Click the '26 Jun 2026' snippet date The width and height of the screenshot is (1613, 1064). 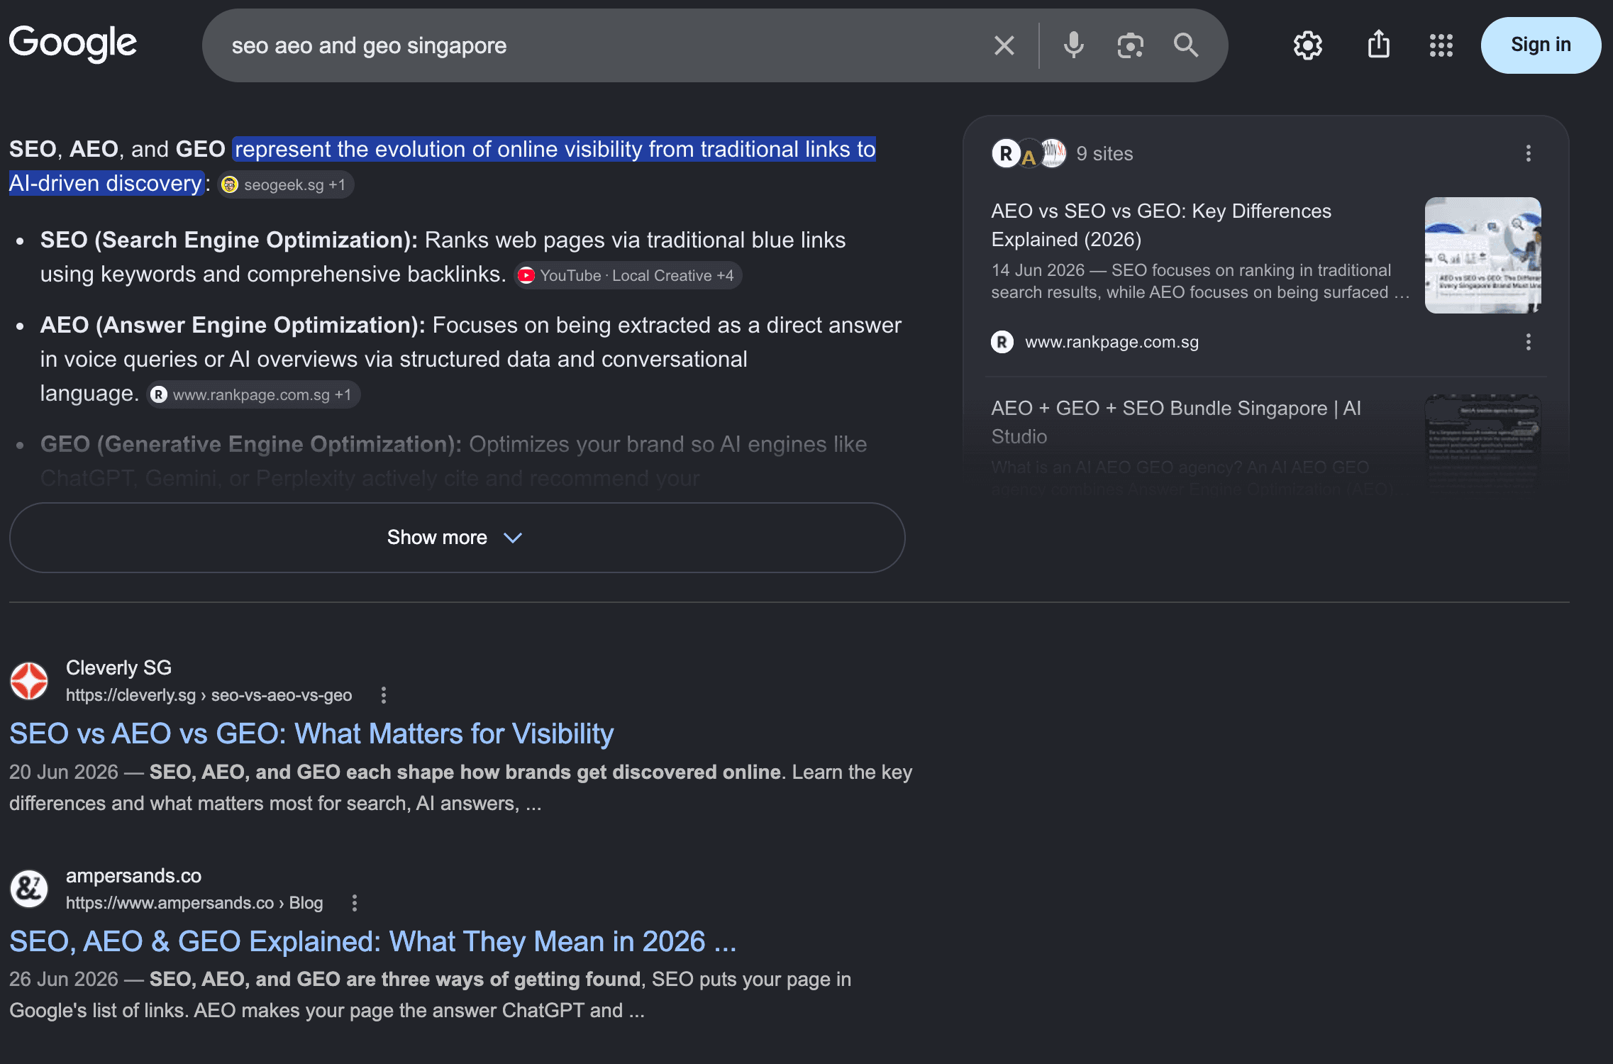[64, 979]
